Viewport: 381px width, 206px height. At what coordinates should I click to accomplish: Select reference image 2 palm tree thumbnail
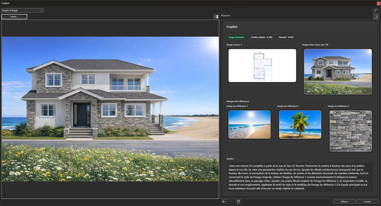pos(300,124)
